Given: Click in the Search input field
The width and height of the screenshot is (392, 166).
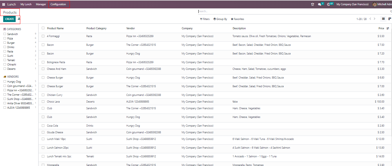Looking at the screenshot, I should [290, 11].
